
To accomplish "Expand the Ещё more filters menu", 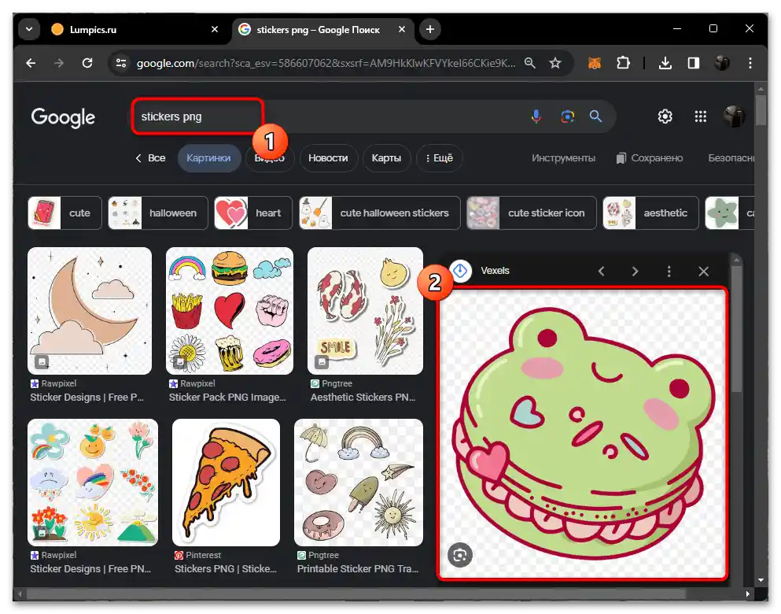I will click(x=440, y=158).
